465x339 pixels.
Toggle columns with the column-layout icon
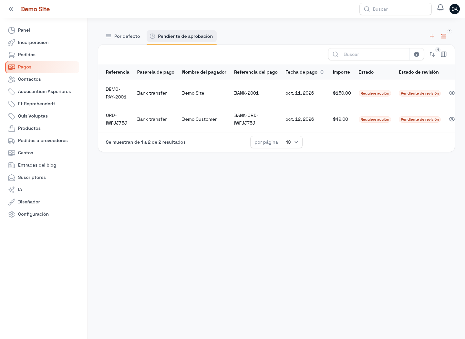(444, 54)
